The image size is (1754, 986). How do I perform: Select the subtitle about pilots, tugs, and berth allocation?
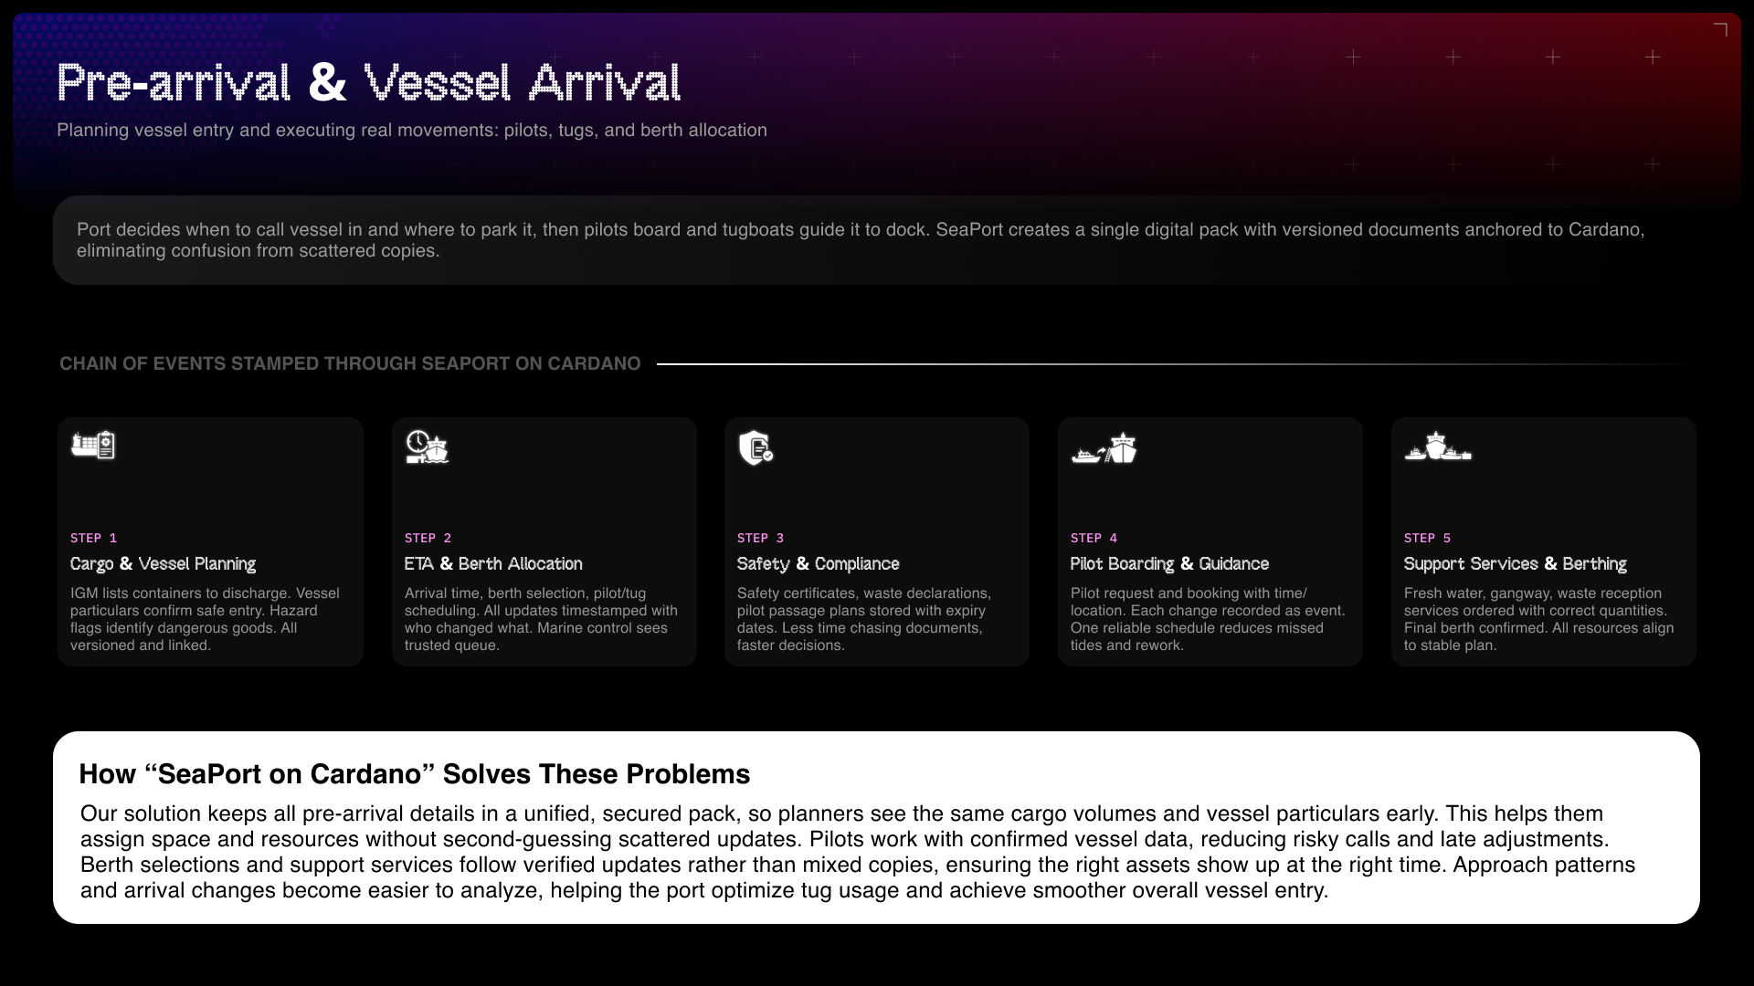[411, 131]
